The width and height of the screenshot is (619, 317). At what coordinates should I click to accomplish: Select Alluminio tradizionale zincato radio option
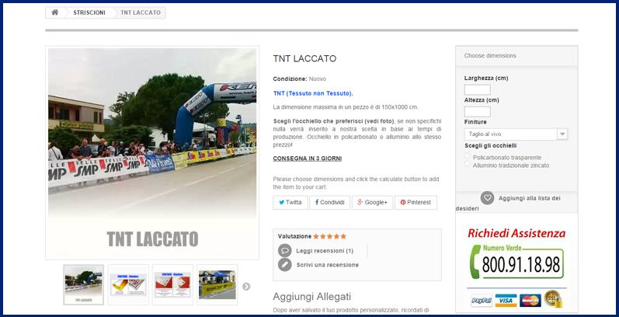tap(468, 165)
